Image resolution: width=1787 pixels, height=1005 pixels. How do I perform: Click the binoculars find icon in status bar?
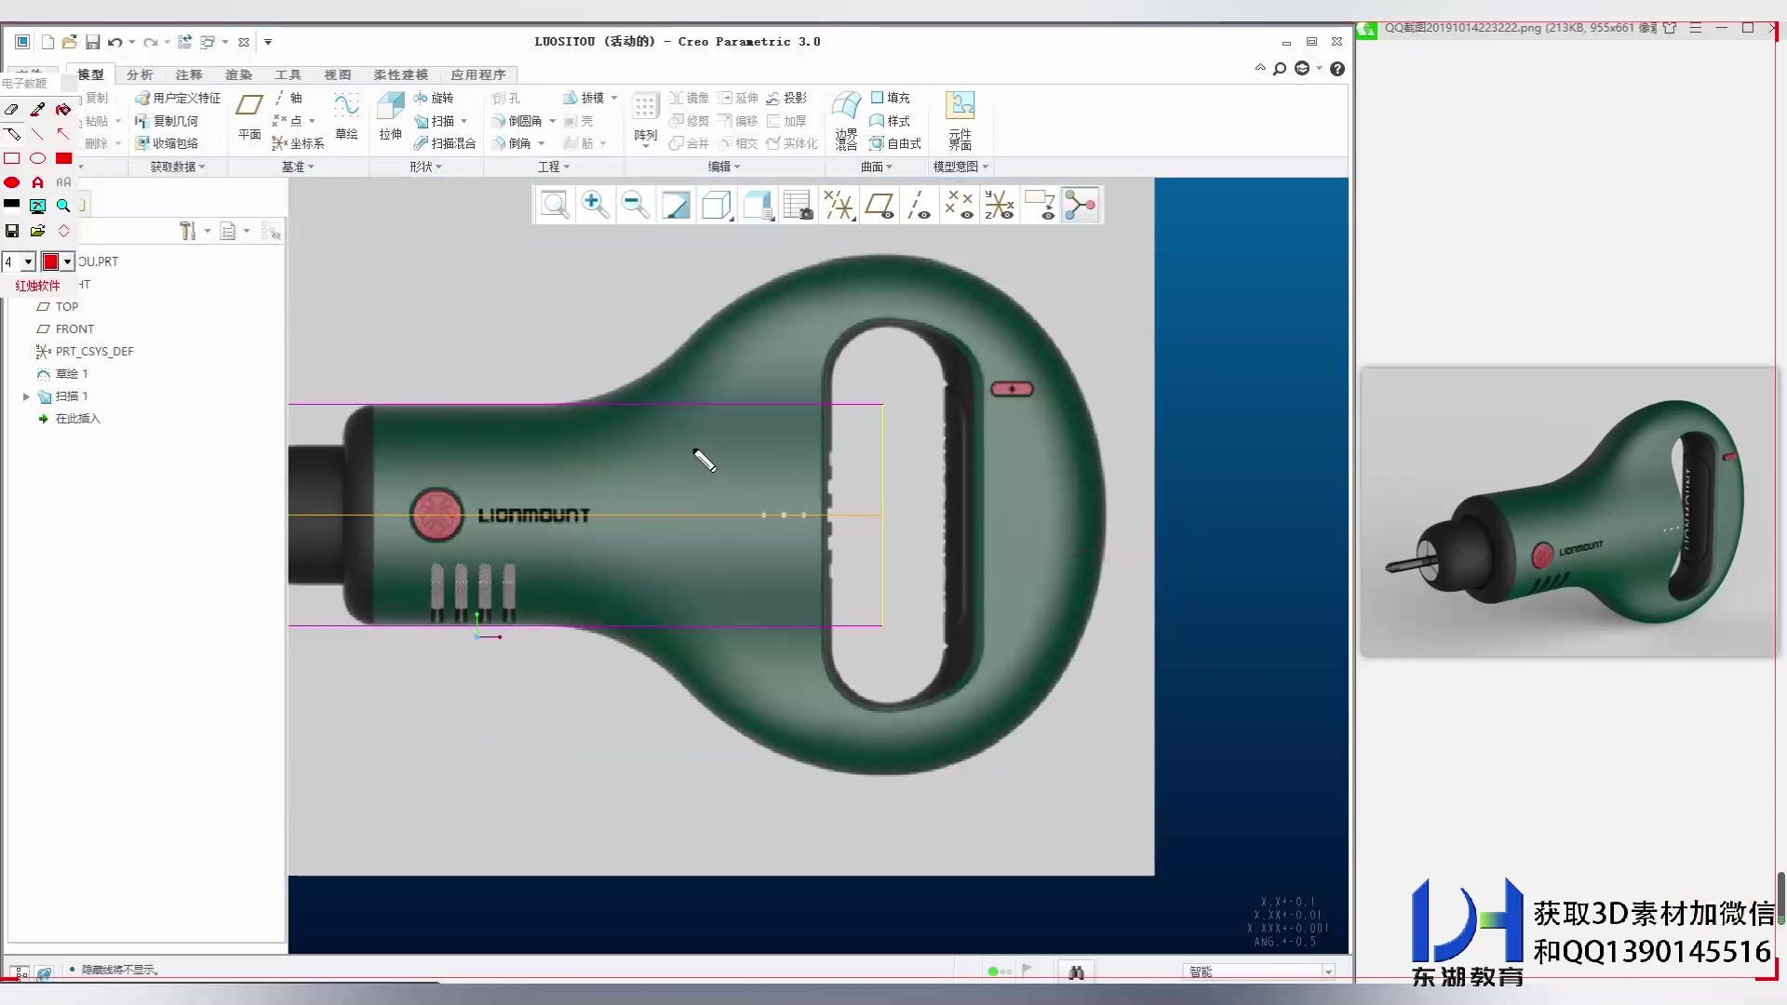pyautogui.click(x=1077, y=971)
